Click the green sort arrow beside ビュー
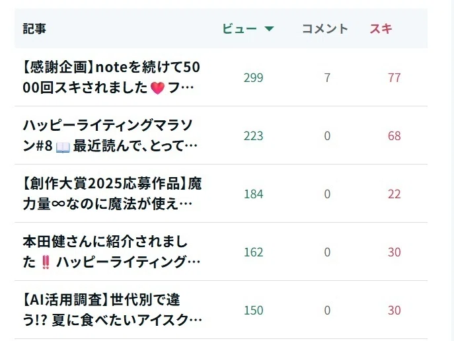 269,28
